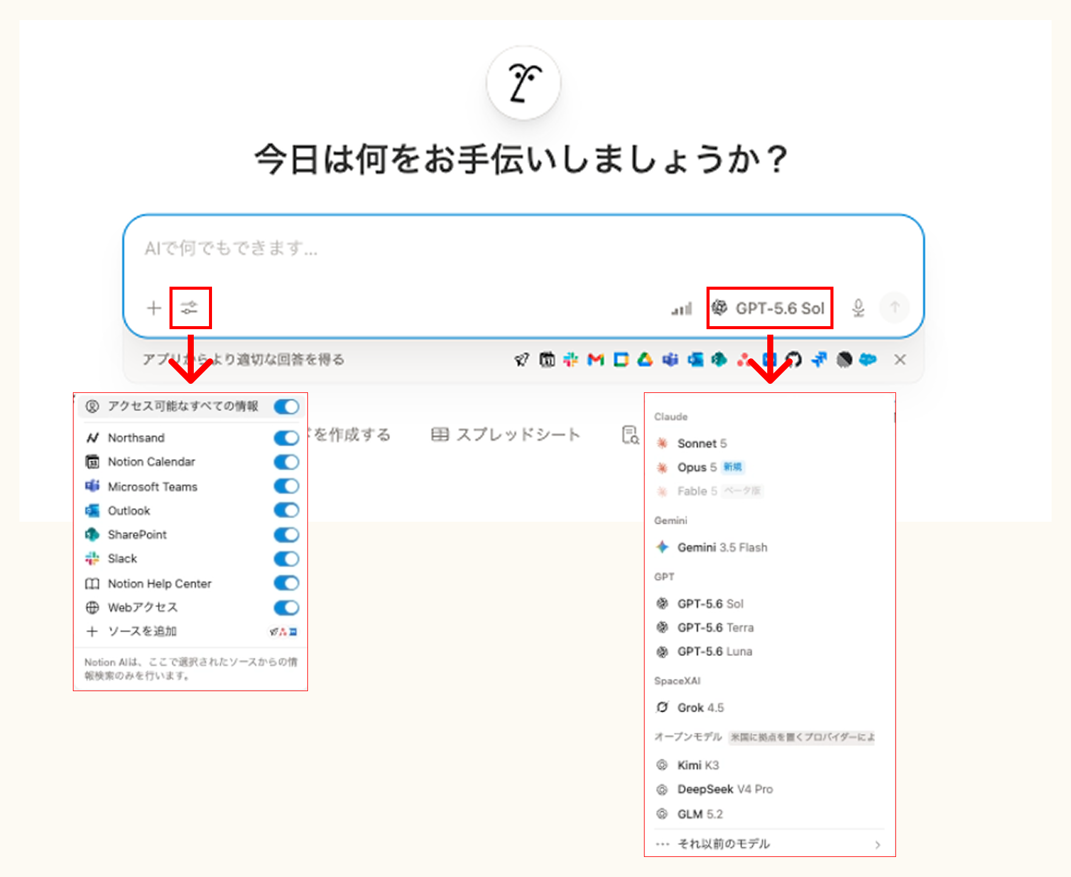The height and width of the screenshot is (877, 1071).
Task: Dismiss the app suggestions bar with X
Action: [x=900, y=360]
